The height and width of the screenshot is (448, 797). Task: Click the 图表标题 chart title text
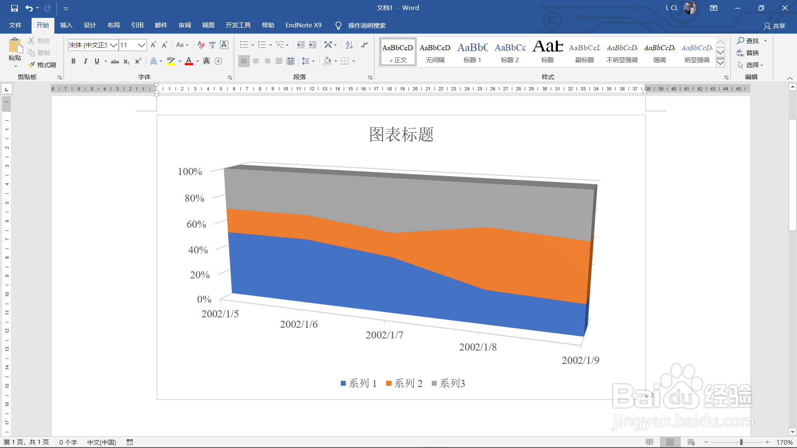click(401, 134)
